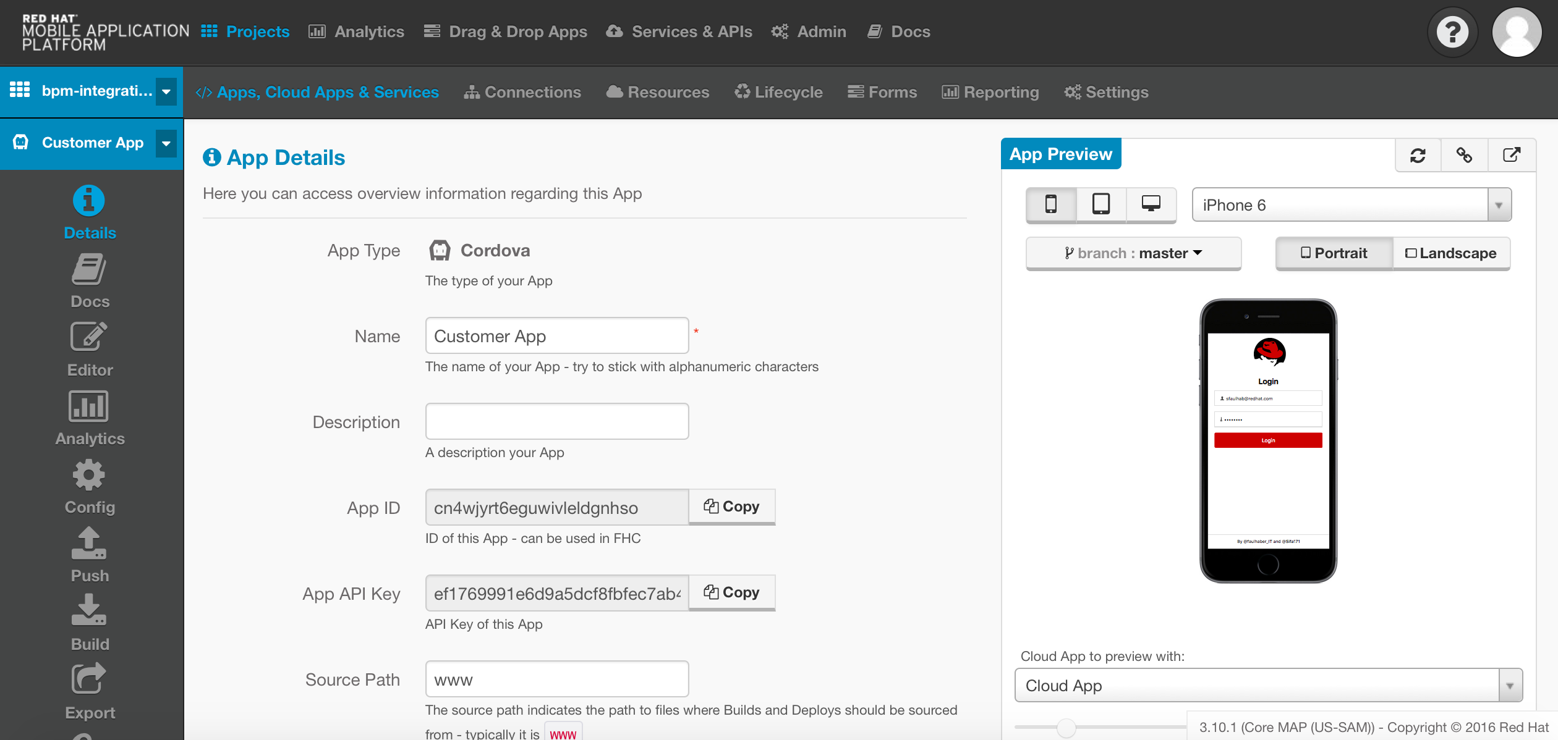Switch preview to tablet device
The width and height of the screenshot is (1558, 740).
click(1100, 204)
